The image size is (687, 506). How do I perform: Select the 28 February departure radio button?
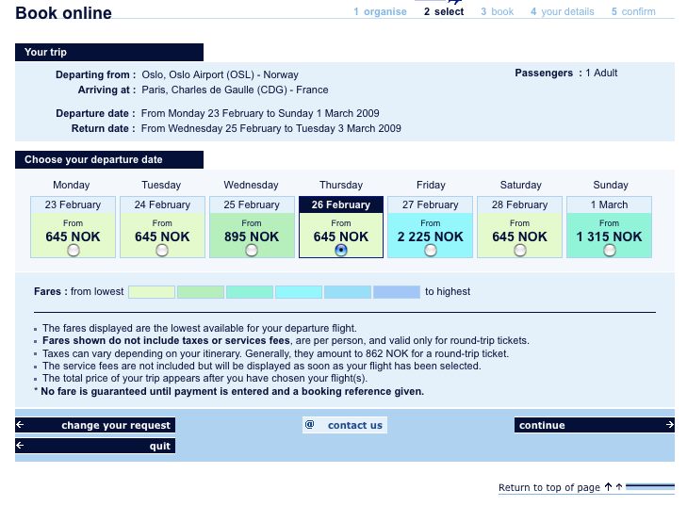pyautogui.click(x=520, y=251)
